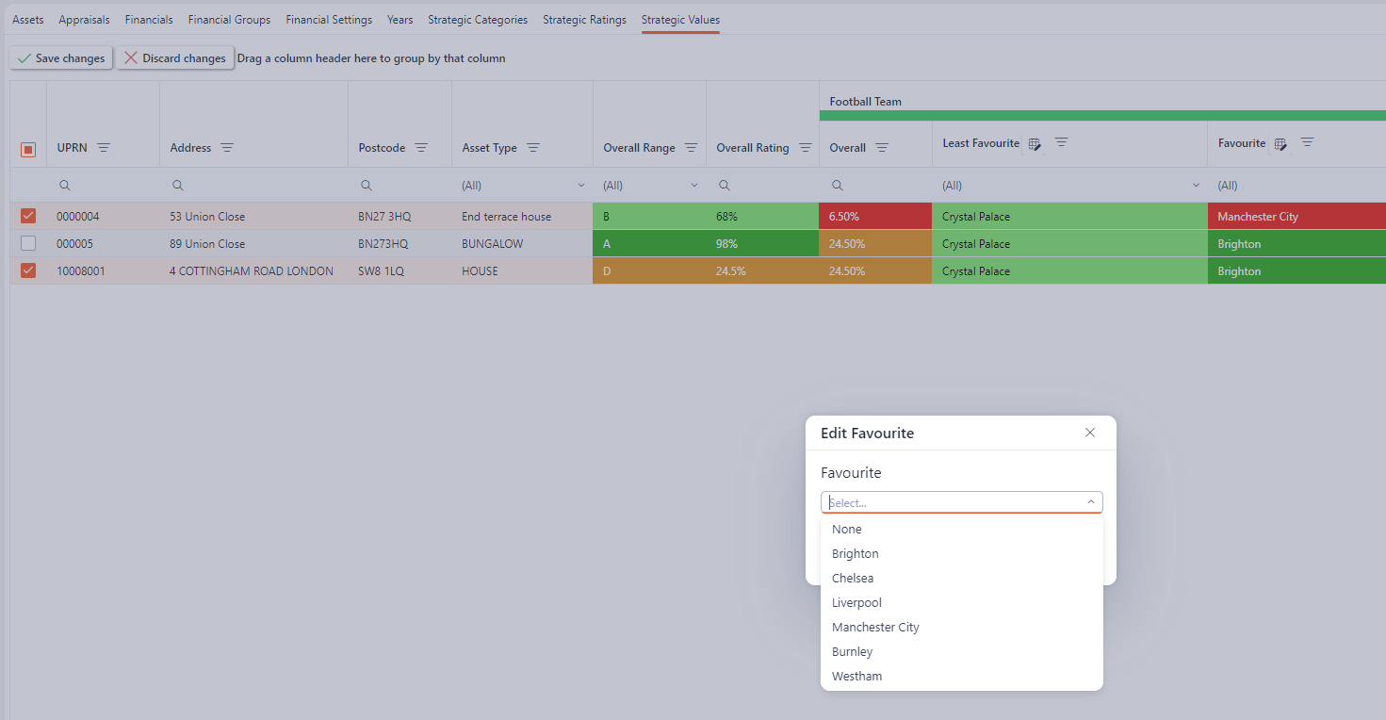The width and height of the screenshot is (1386, 720).
Task: Click the Asset Type header label
Action: pyautogui.click(x=489, y=148)
